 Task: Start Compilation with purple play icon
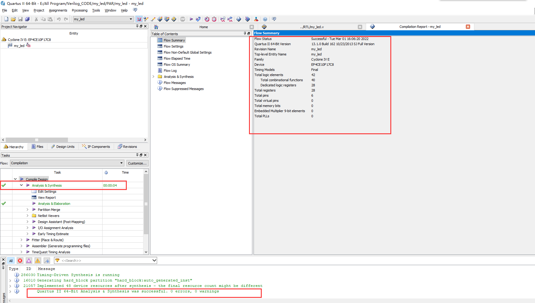tap(191, 19)
